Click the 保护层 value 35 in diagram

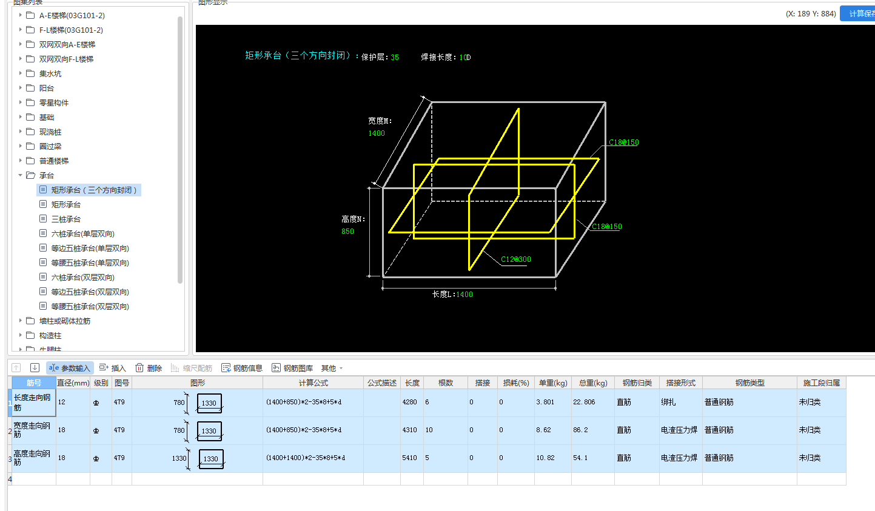click(395, 57)
